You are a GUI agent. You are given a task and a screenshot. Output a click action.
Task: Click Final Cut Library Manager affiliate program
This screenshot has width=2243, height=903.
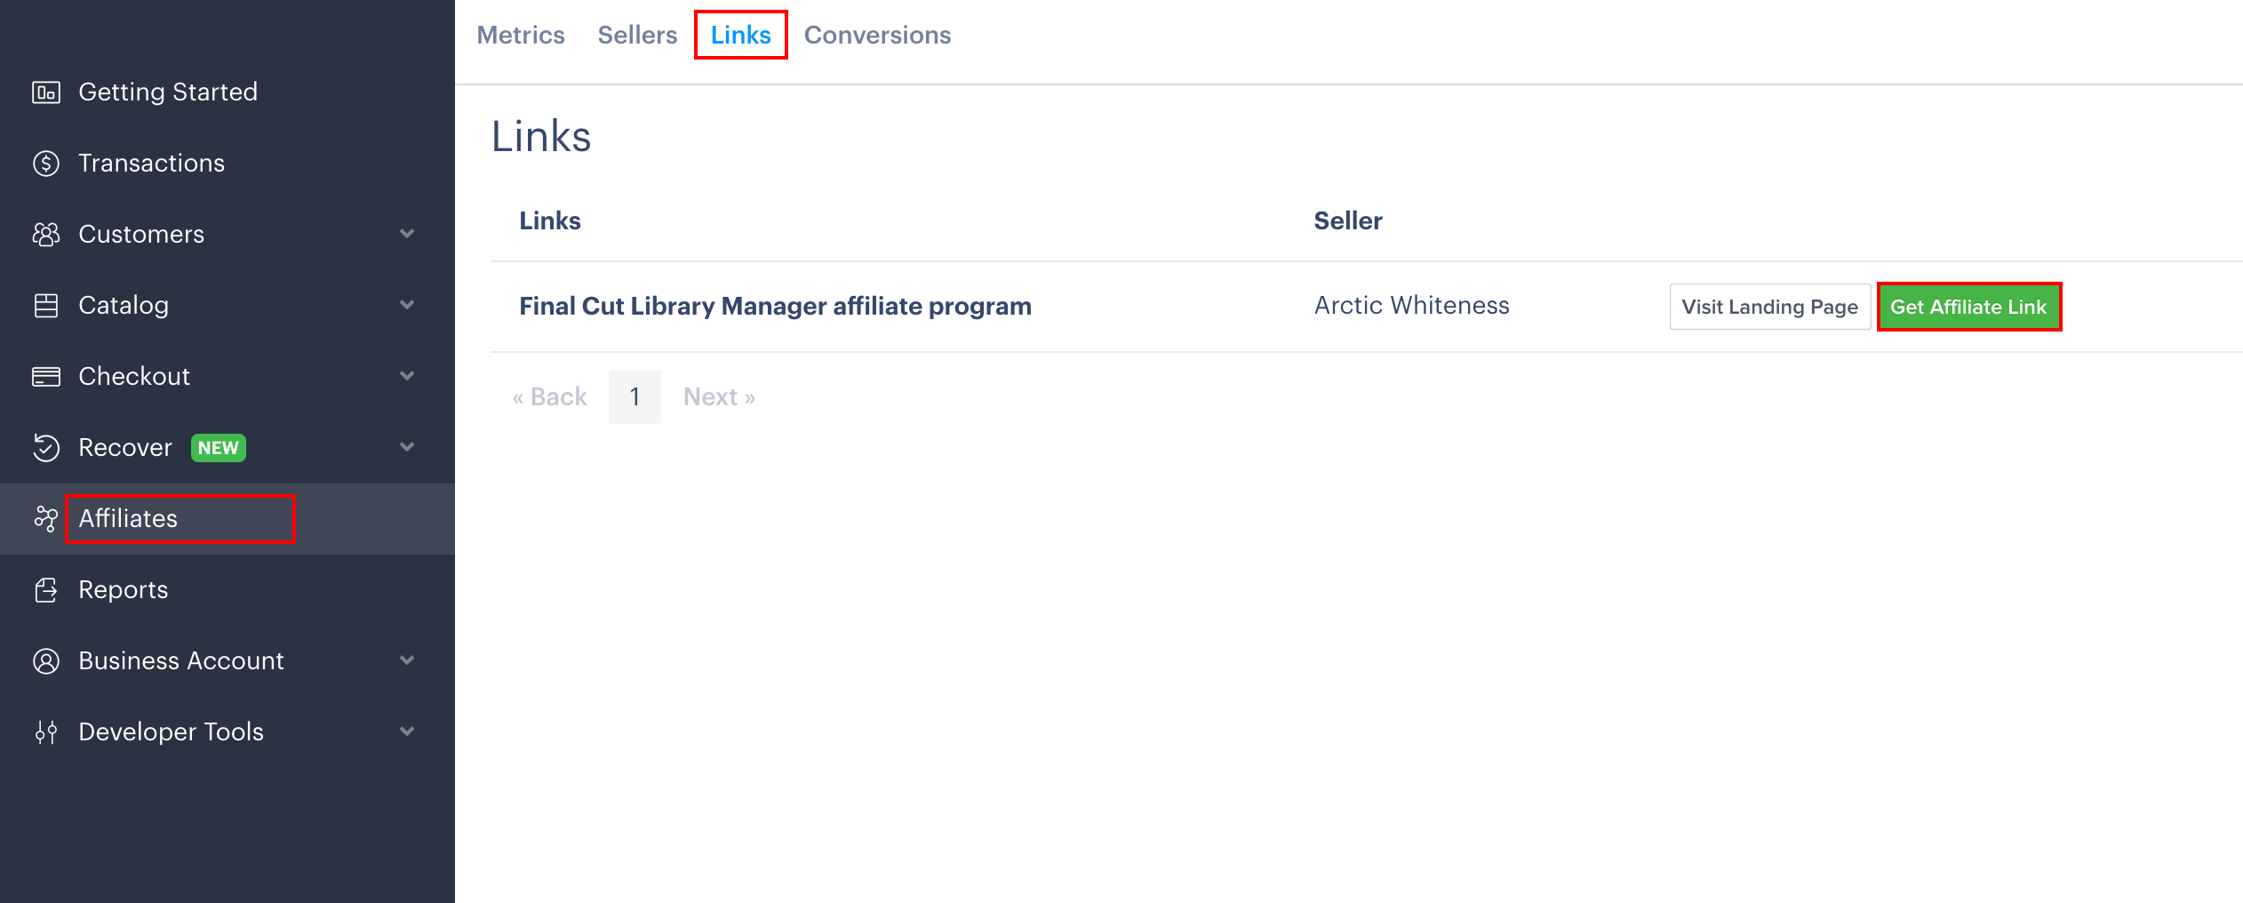point(776,307)
